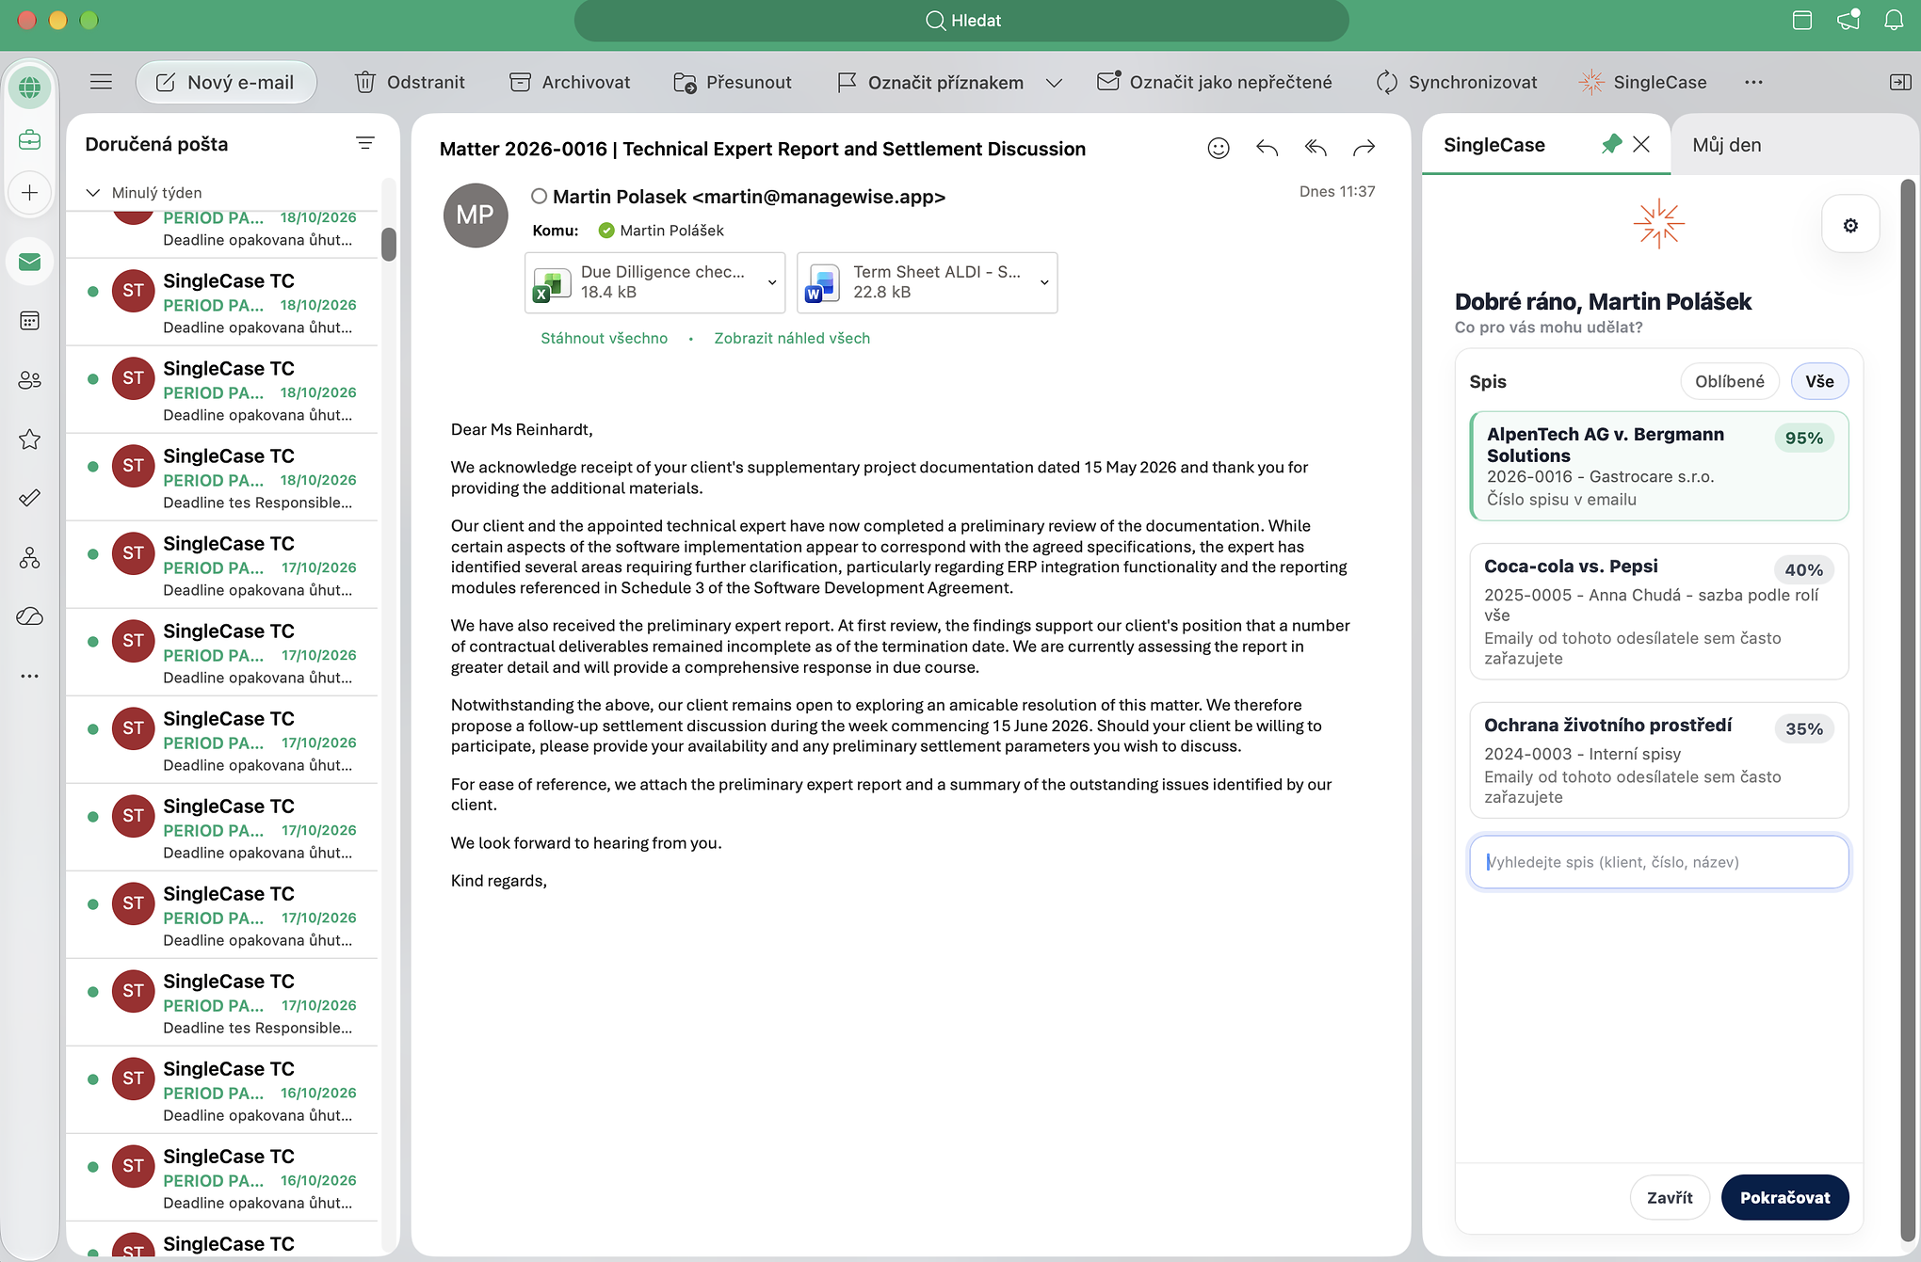Screen dimensions: 1921x1262
Task: Toggle the hamburger navigation menu
Action: click(101, 82)
